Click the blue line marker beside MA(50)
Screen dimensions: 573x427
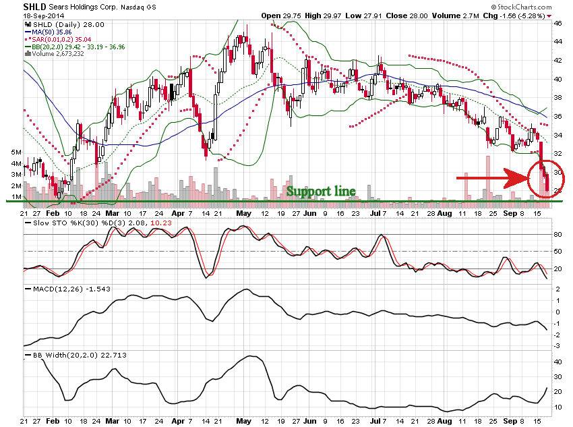28,32
